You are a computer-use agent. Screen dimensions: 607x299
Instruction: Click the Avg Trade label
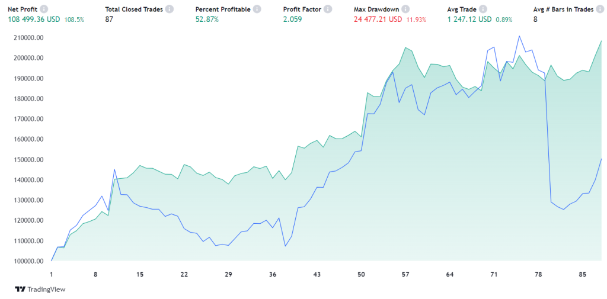pos(462,9)
